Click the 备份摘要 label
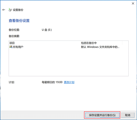This screenshot has height=120, width=137. coord(14,36)
